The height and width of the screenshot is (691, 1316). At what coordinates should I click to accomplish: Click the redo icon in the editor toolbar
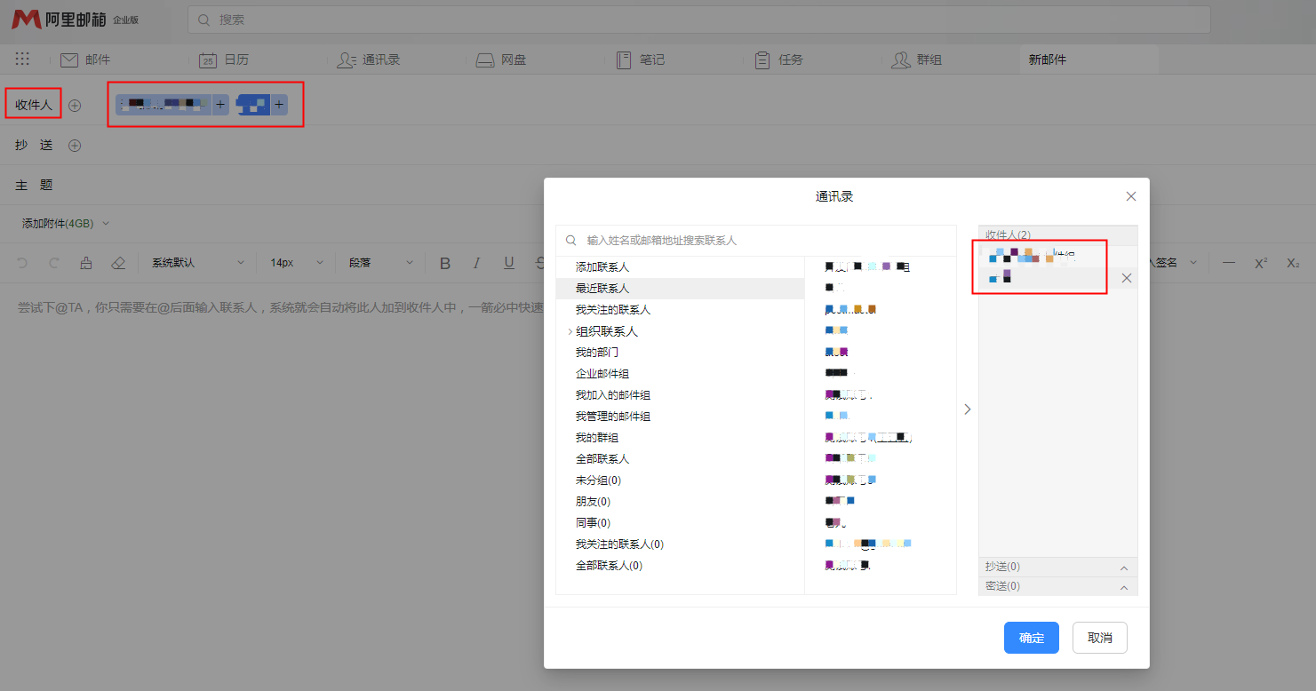click(54, 263)
